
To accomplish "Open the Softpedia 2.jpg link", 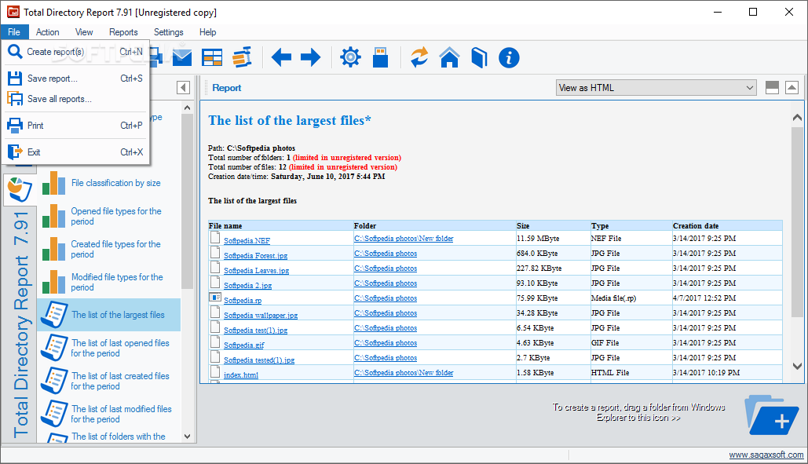I will (x=247, y=285).
